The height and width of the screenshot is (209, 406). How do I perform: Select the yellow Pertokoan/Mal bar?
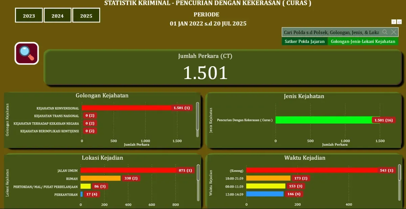click(86, 186)
